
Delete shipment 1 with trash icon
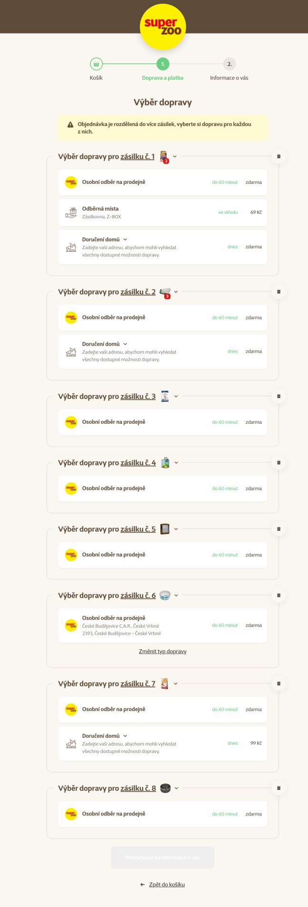click(x=278, y=156)
